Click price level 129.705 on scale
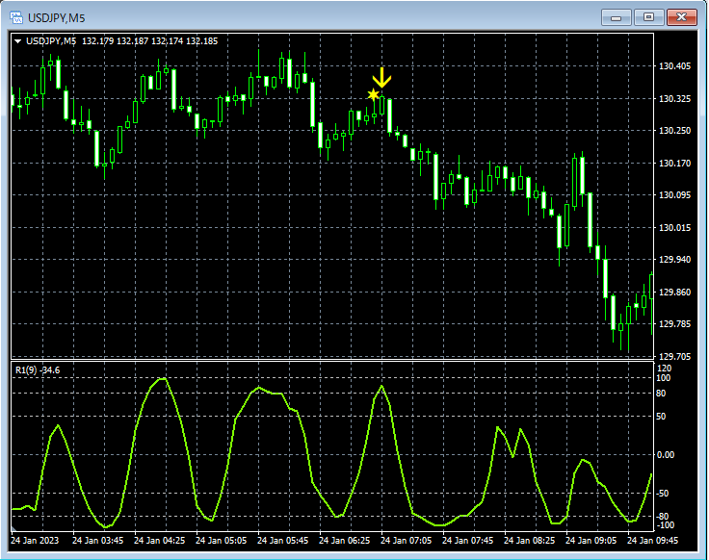The height and width of the screenshot is (560, 709). pos(674,357)
